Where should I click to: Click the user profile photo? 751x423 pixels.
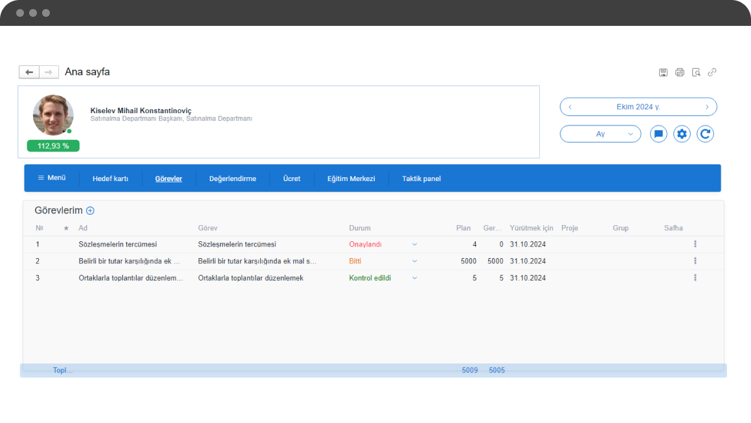point(53,115)
